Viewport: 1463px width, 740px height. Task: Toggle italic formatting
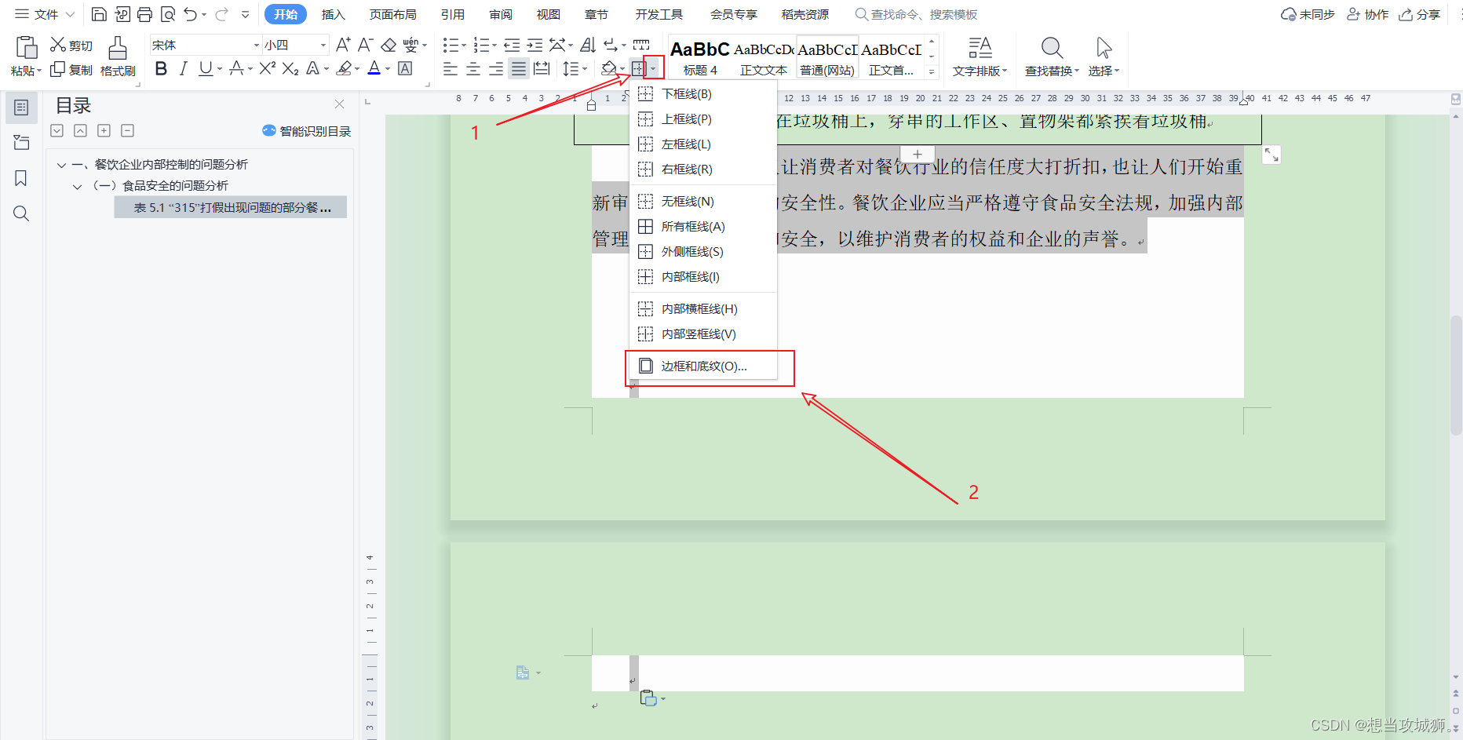point(183,69)
